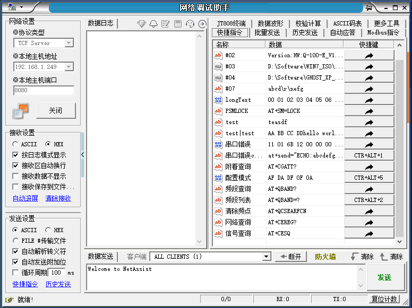Click the 防火墙 firewall button

325,257
